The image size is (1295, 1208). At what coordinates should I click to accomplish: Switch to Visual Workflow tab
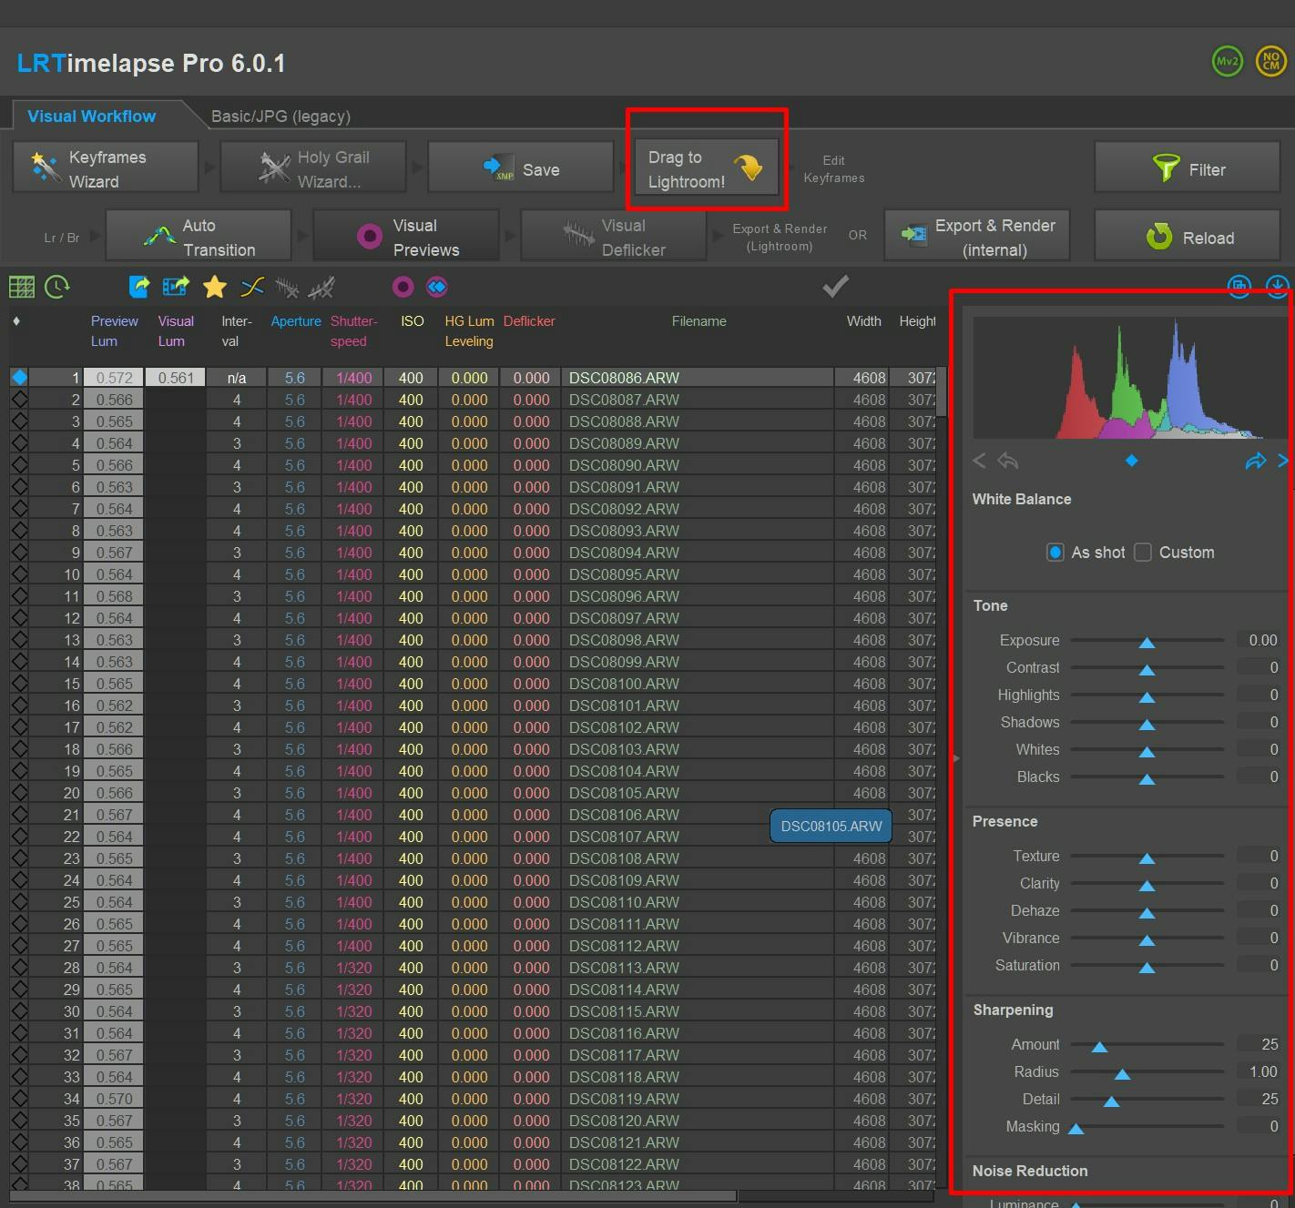click(91, 117)
